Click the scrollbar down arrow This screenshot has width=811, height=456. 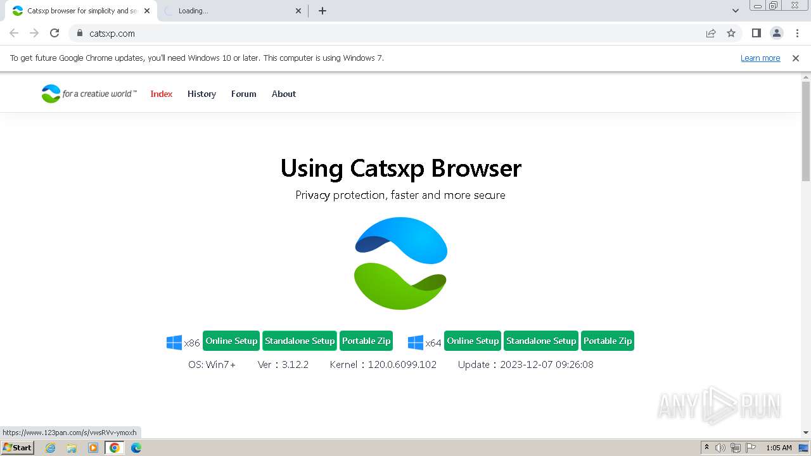coord(806,433)
